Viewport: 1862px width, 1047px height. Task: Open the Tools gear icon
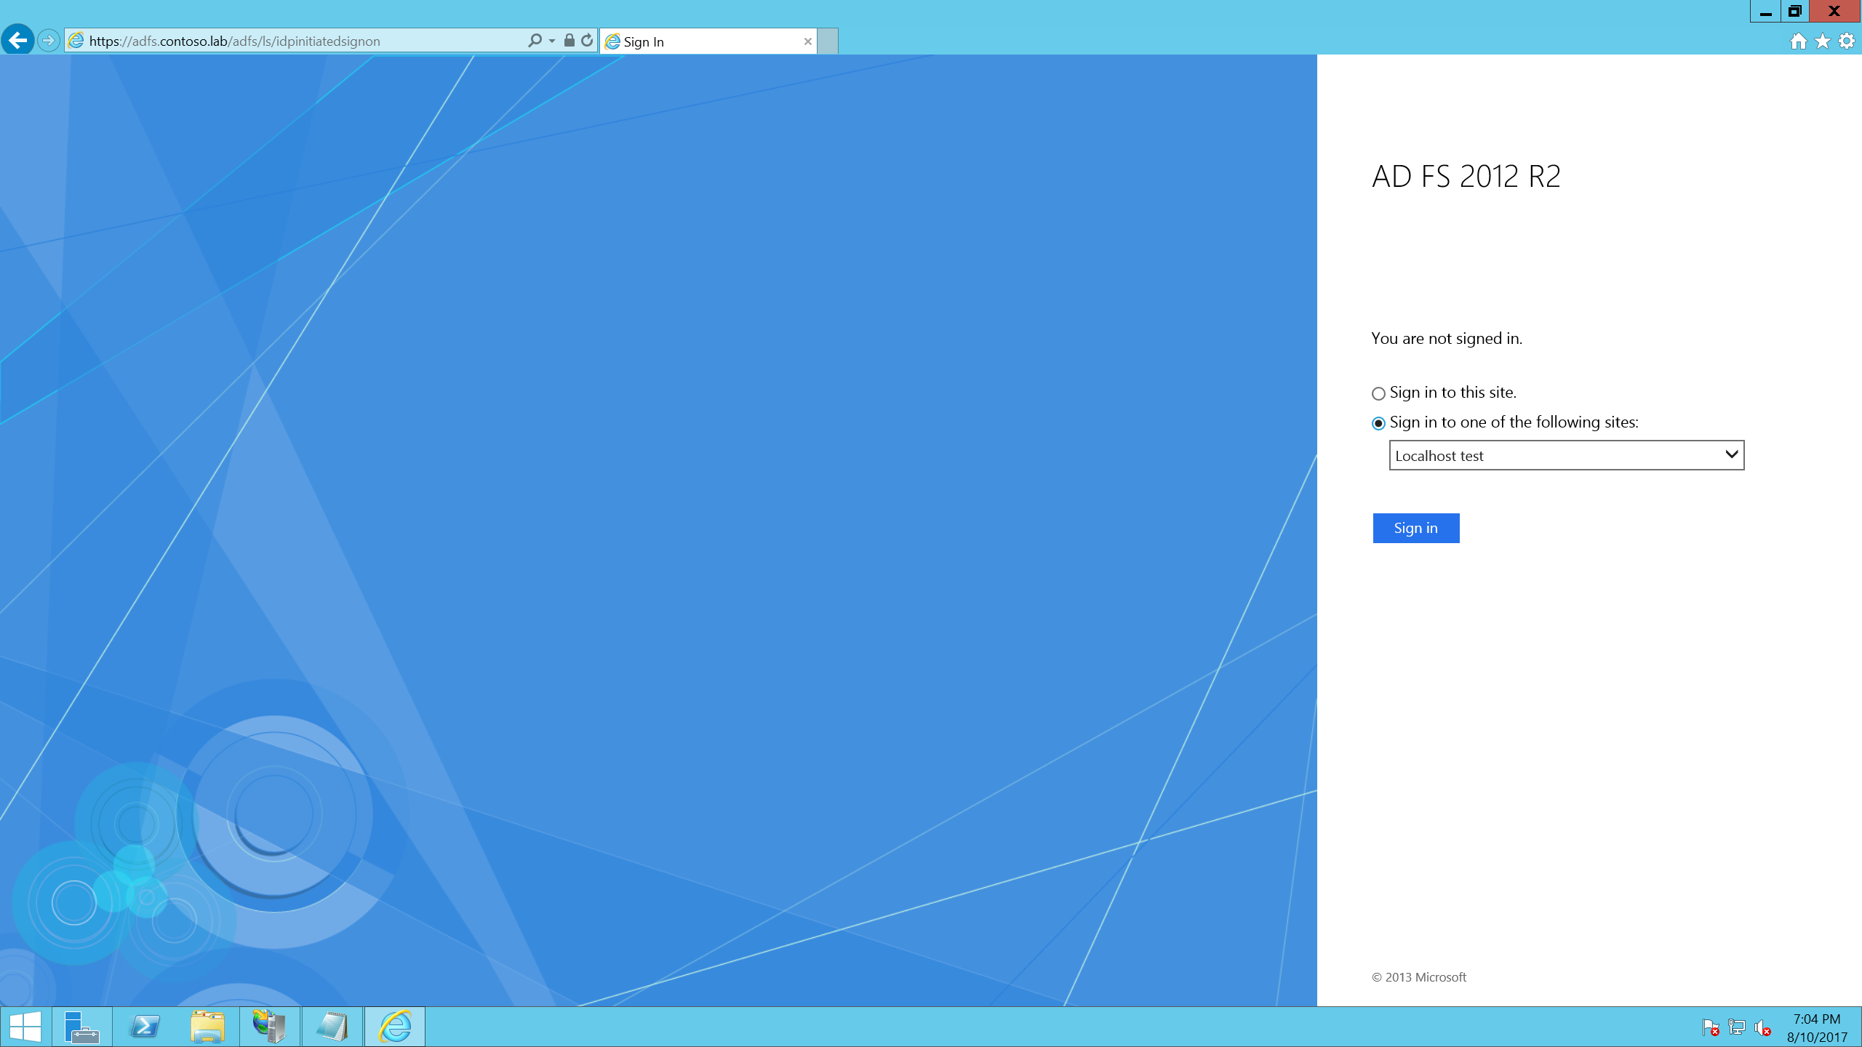tap(1847, 41)
